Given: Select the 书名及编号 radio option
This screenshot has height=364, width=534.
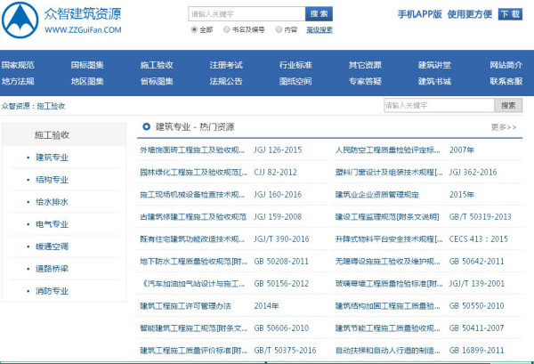Looking at the screenshot, I should tap(227, 29).
